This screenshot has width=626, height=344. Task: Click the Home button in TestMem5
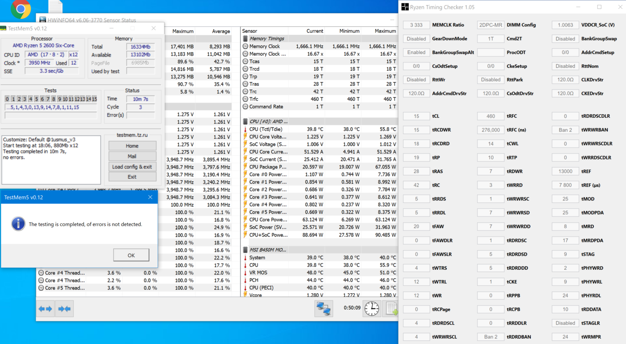tap(132, 146)
